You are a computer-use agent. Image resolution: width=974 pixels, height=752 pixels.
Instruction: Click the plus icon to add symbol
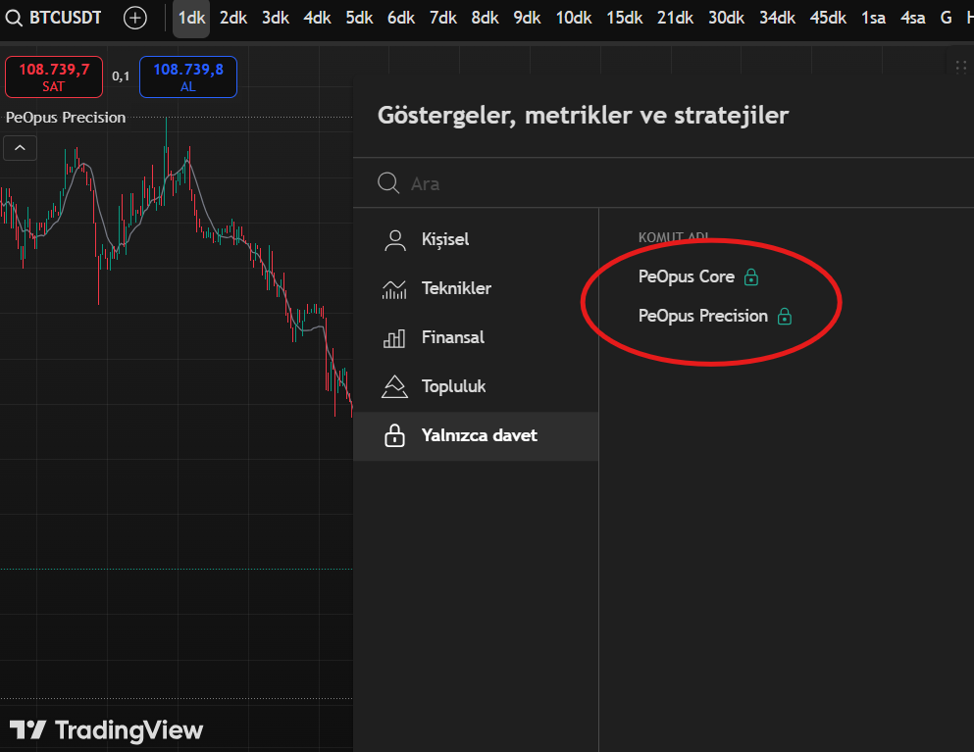point(135,18)
